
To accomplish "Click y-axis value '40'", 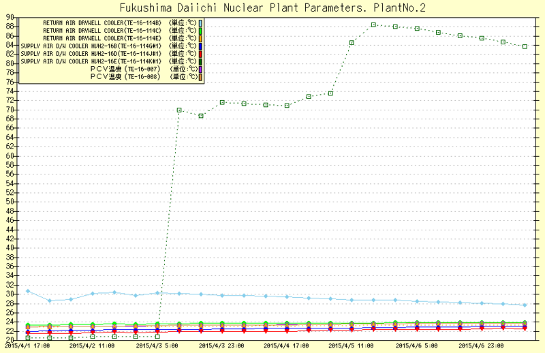I will (x=10, y=248).
